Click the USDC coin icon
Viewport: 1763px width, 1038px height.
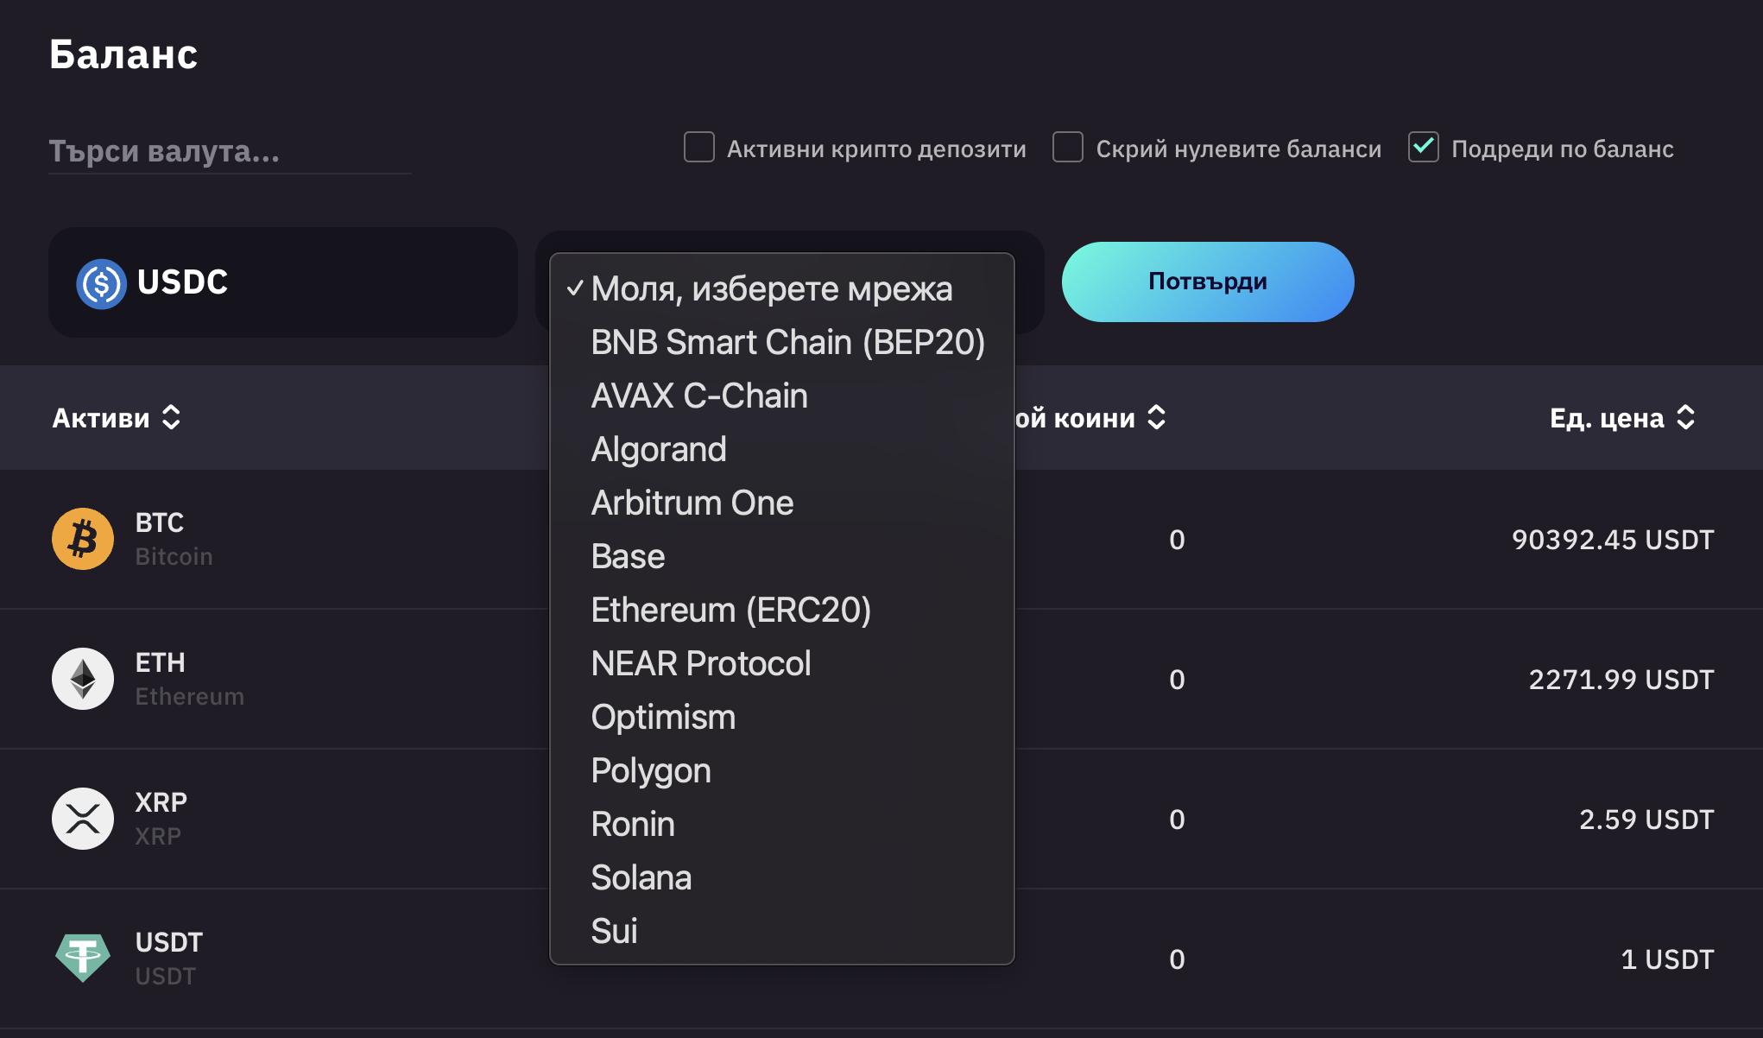tap(101, 283)
